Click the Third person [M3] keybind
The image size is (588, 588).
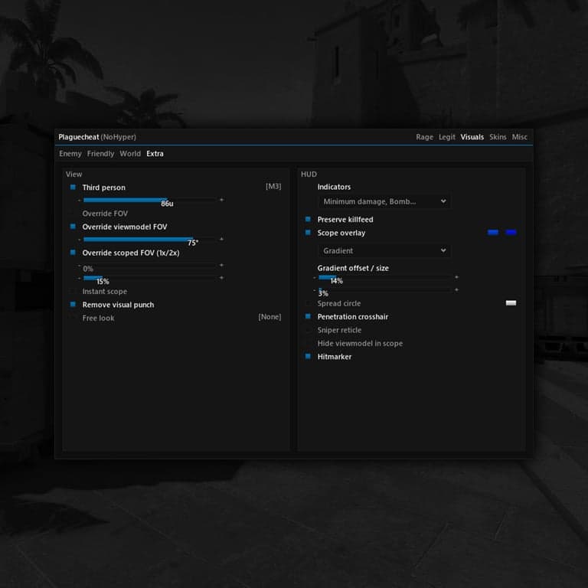[273, 186]
